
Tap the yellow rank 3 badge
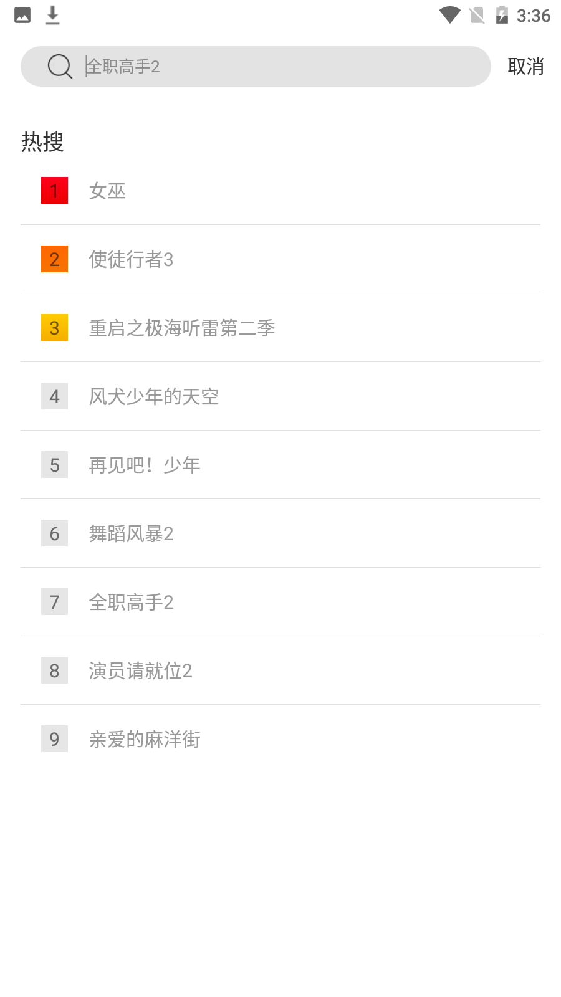(54, 328)
